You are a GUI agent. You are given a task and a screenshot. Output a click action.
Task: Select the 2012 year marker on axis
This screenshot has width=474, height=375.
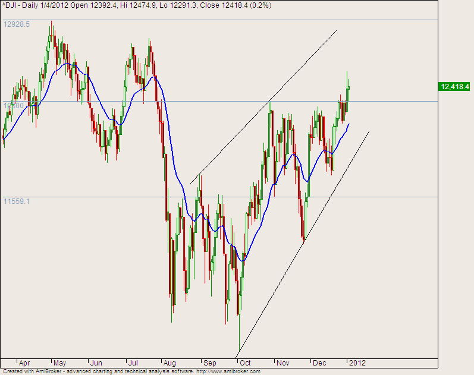tap(357, 363)
